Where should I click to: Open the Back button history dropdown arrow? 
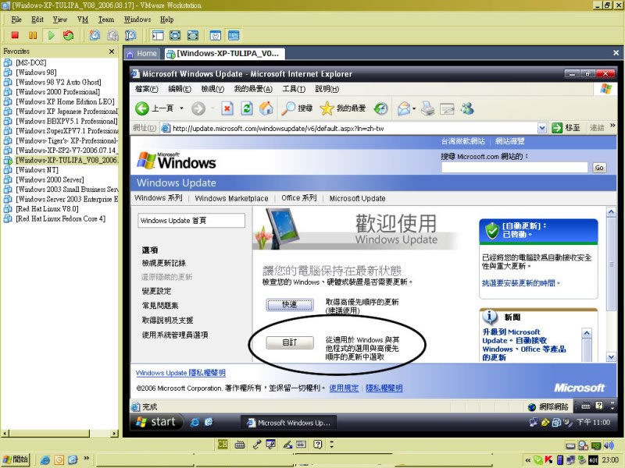pos(181,108)
